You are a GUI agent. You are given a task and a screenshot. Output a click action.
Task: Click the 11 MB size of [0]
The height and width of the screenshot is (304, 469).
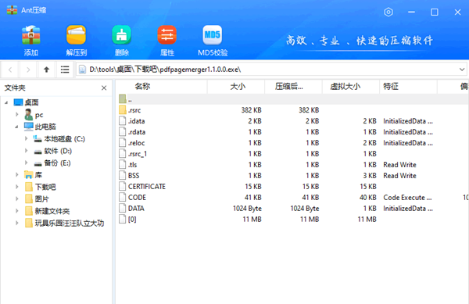point(252,220)
